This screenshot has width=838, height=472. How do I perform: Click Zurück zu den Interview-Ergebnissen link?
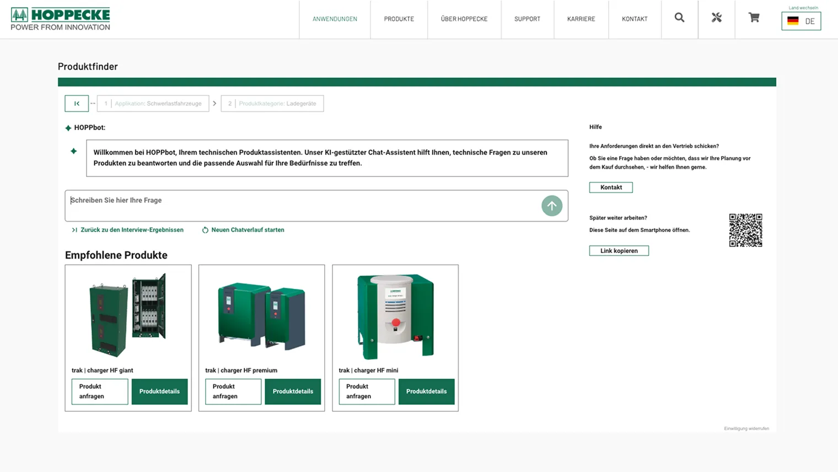click(132, 230)
